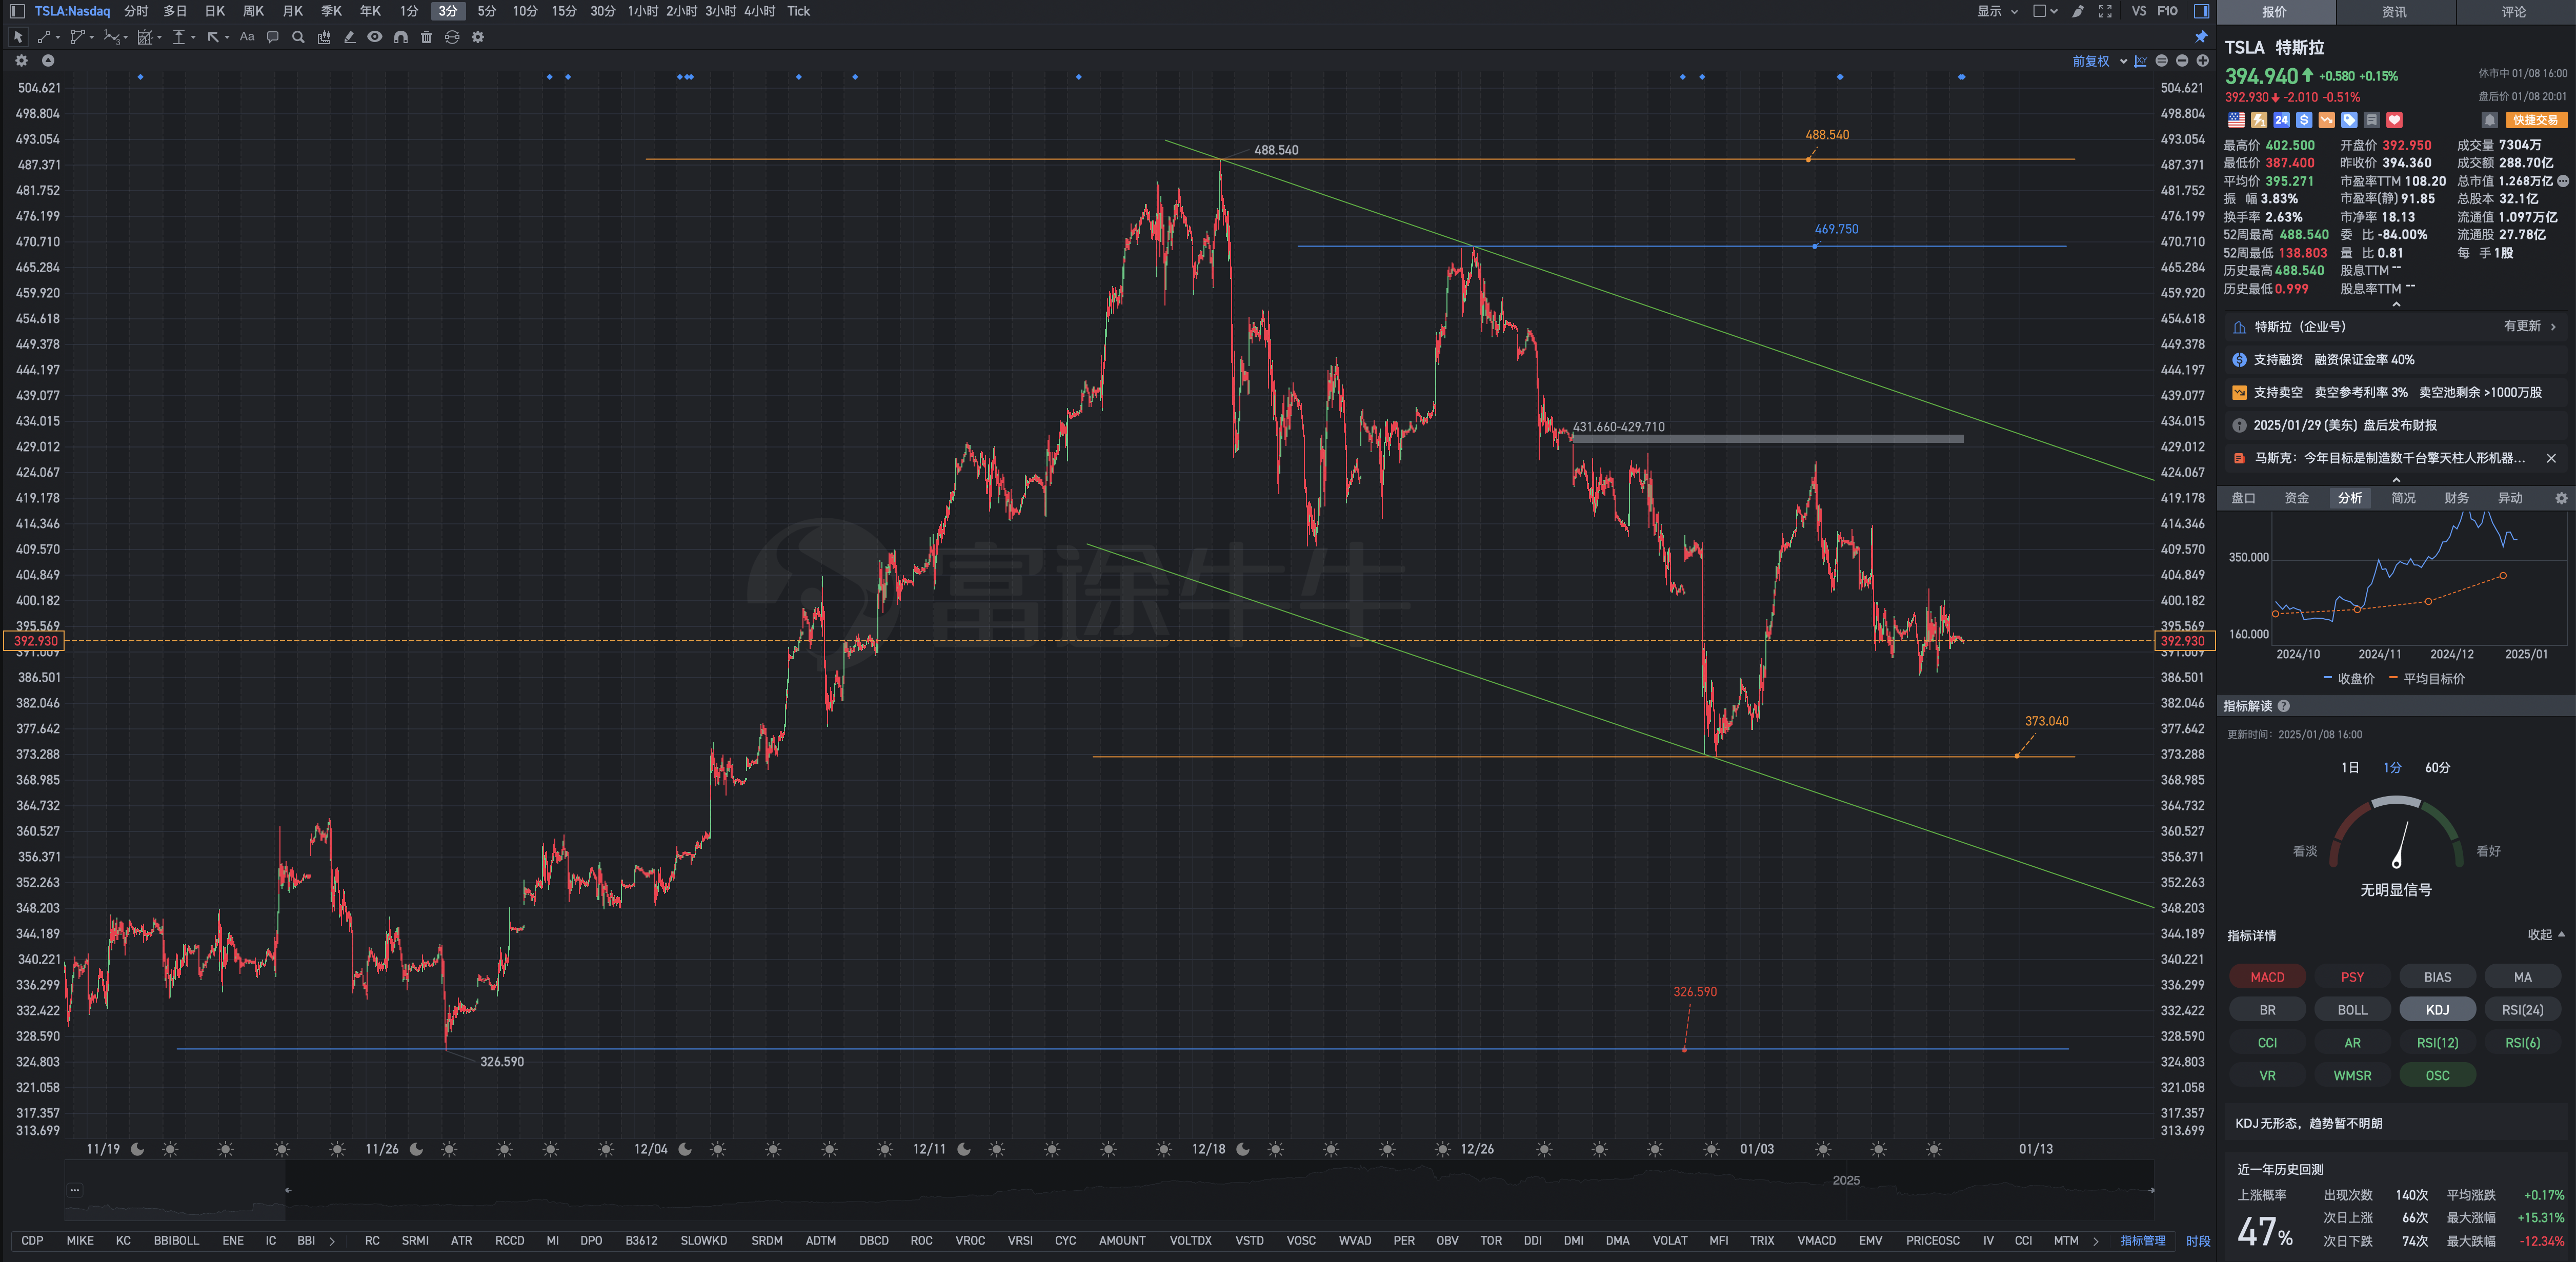
Task: Click the pencil line-style edit icon
Action: click(x=349, y=37)
